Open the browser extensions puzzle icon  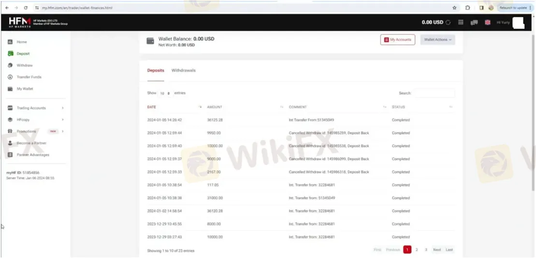[468, 8]
